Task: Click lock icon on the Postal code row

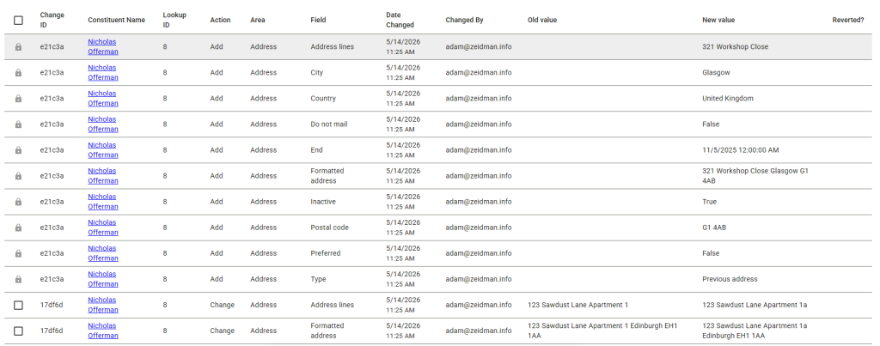Action: coord(18,228)
